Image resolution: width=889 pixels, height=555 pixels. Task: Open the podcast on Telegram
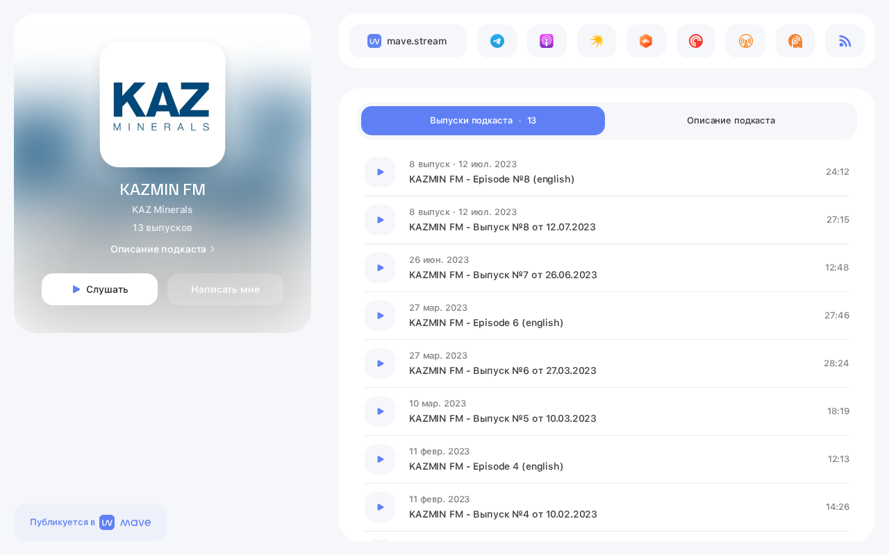coord(497,41)
